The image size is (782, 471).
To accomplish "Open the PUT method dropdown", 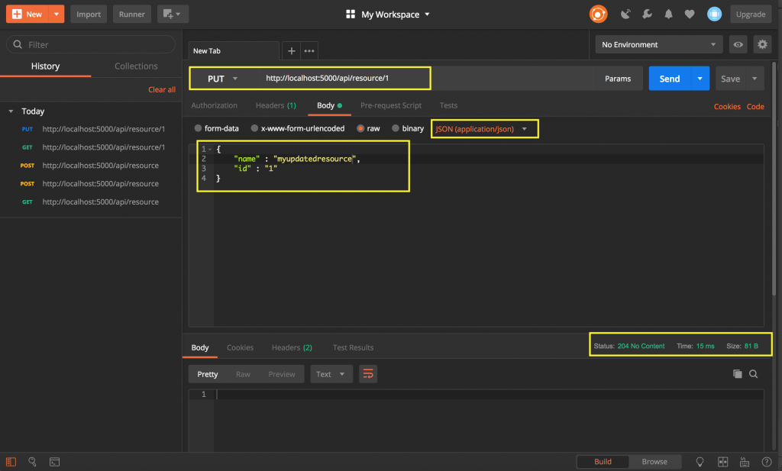I will [222, 79].
